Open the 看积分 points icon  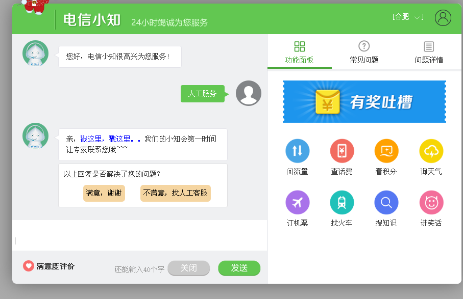(386, 151)
